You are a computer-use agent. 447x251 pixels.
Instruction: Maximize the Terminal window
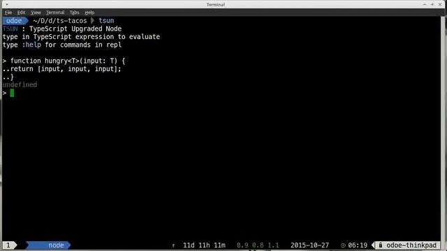pyautogui.click(x=432, y=4)
